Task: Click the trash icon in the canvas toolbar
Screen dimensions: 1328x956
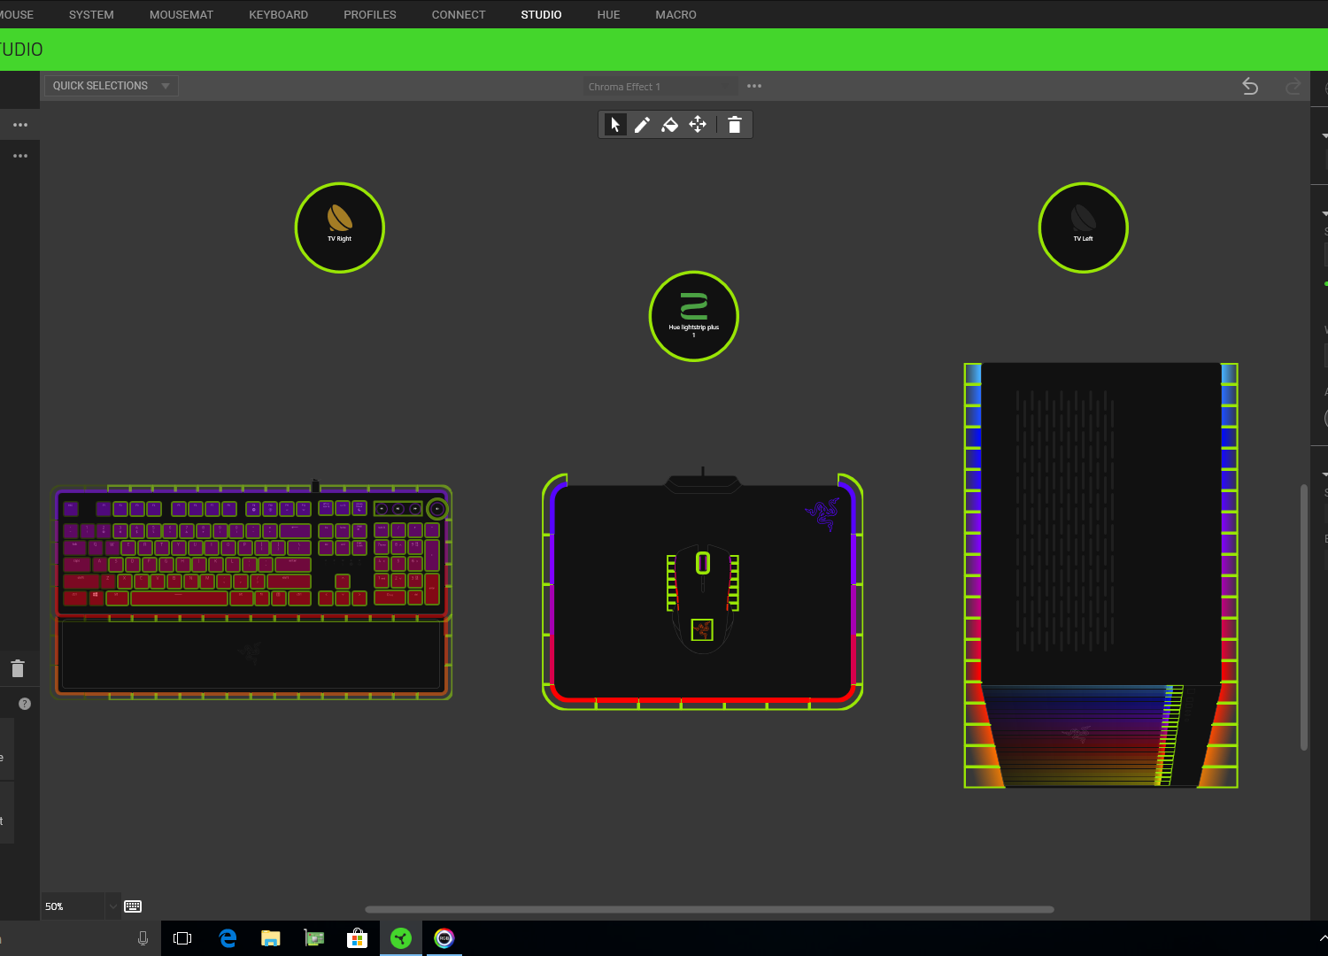Action: [734, 125]
